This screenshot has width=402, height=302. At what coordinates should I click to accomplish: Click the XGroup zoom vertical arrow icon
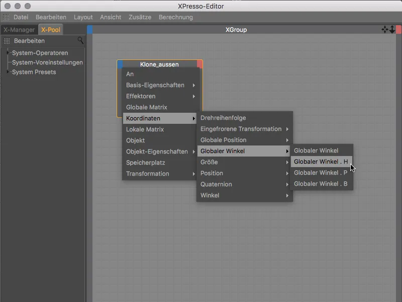tap(392, 30)
